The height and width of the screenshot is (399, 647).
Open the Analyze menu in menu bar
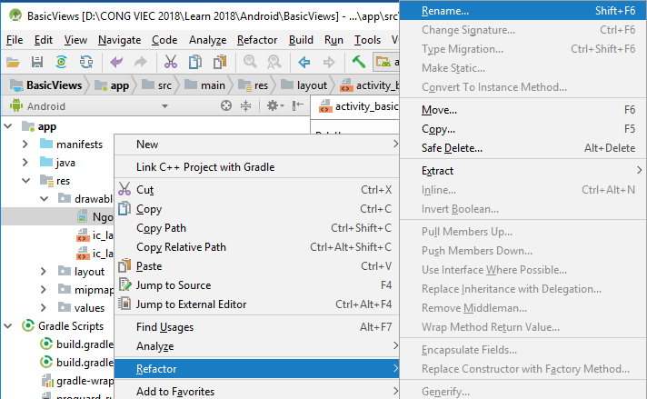pos(207,40)
